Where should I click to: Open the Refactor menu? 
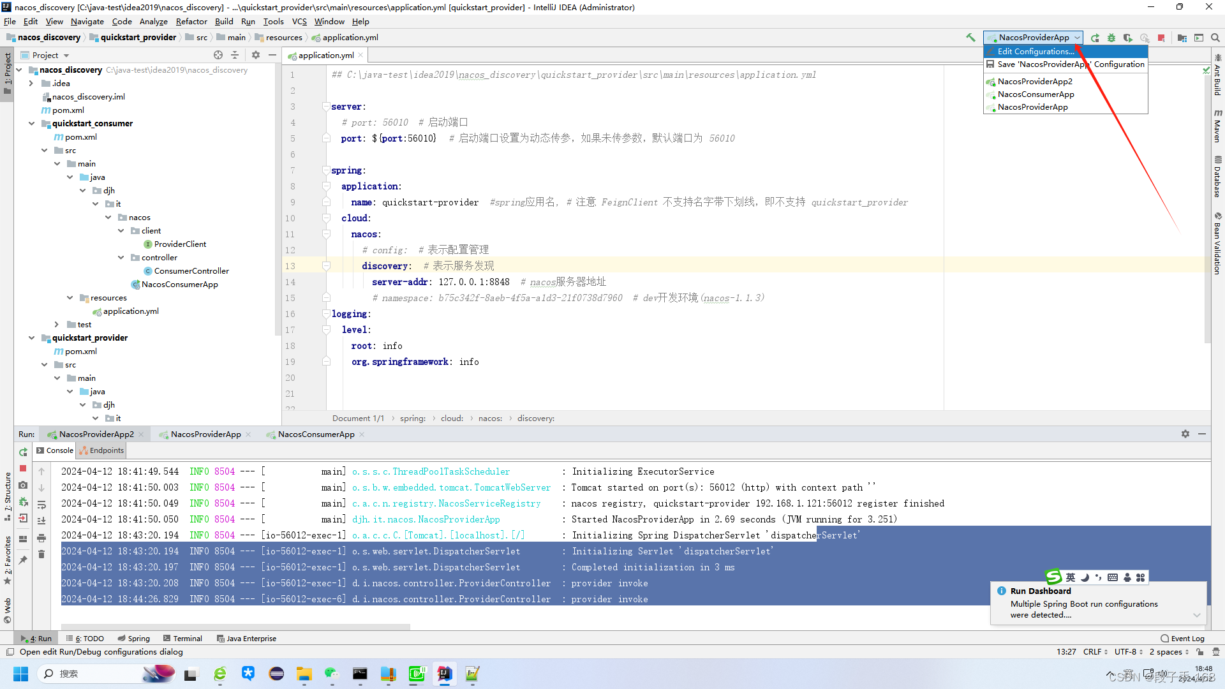[191, 21]
